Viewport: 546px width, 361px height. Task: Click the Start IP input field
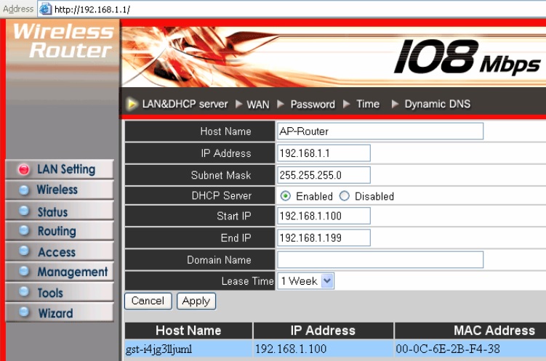point(324,216)
